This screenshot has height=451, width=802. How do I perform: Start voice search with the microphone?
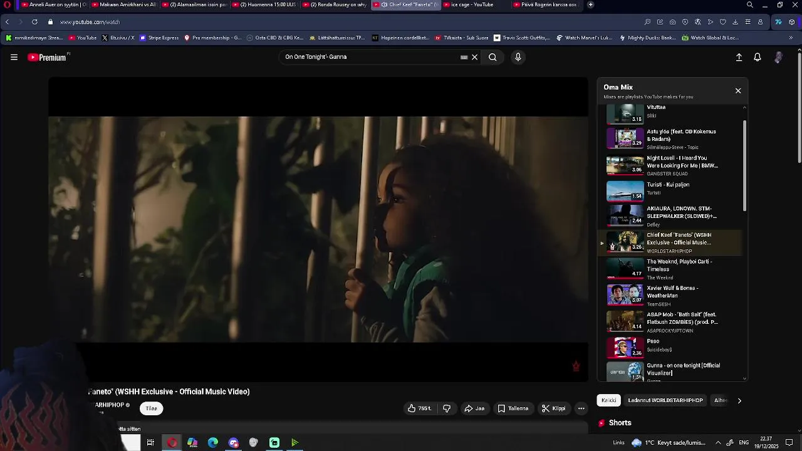(x=518, y=57)
